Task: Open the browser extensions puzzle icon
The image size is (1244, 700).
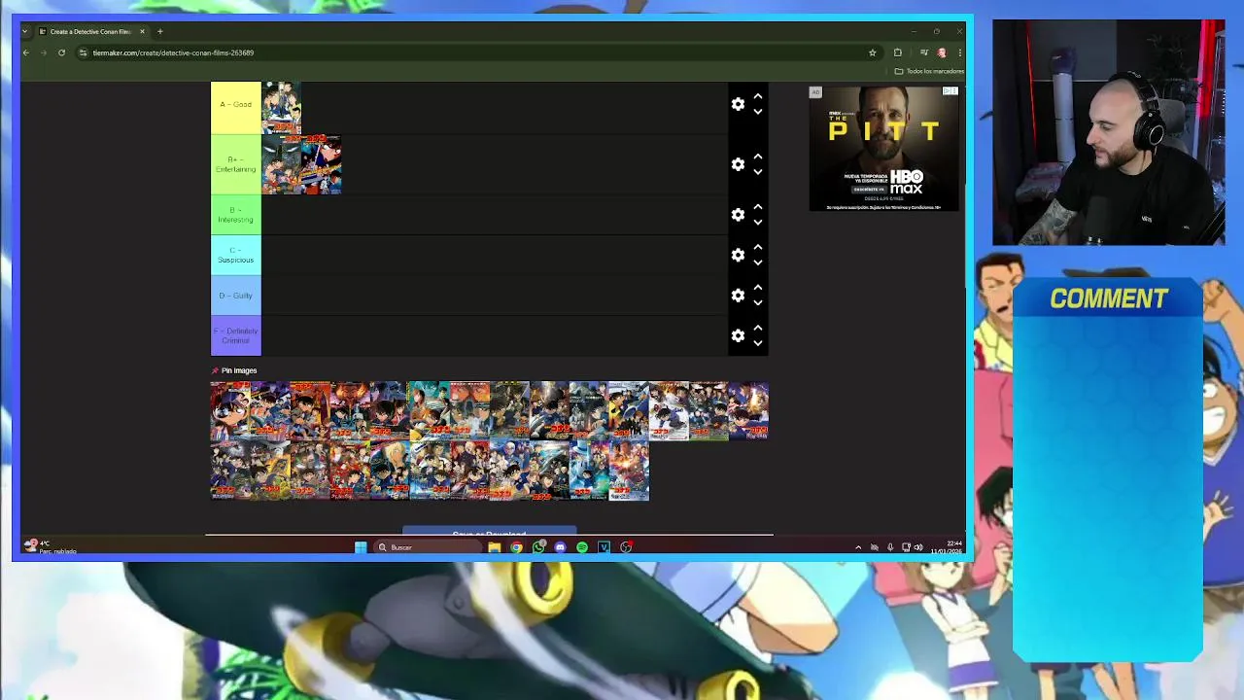Action: [897, 52]
